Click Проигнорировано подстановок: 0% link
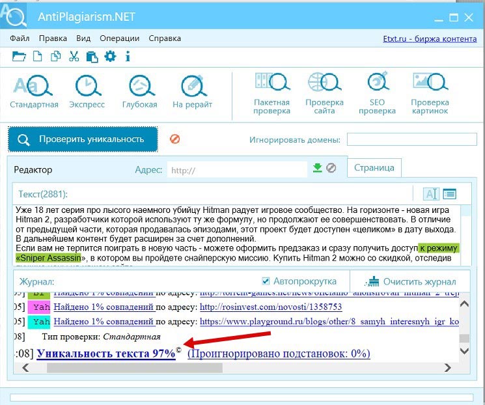Image resolution: width=485 pixels, height=405 pixels. point(279,354)
